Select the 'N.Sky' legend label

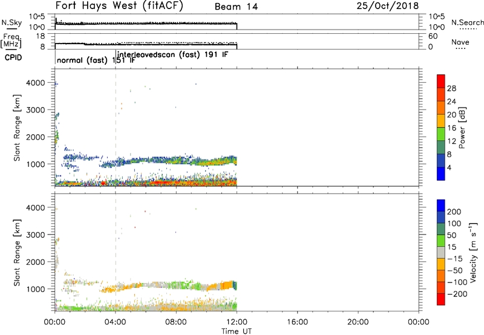[11, 22]
